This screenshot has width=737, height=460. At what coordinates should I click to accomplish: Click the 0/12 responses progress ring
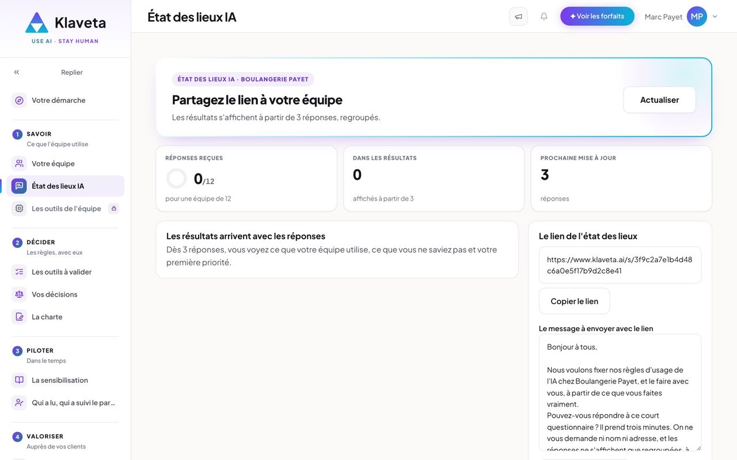[x=176, y=178]
